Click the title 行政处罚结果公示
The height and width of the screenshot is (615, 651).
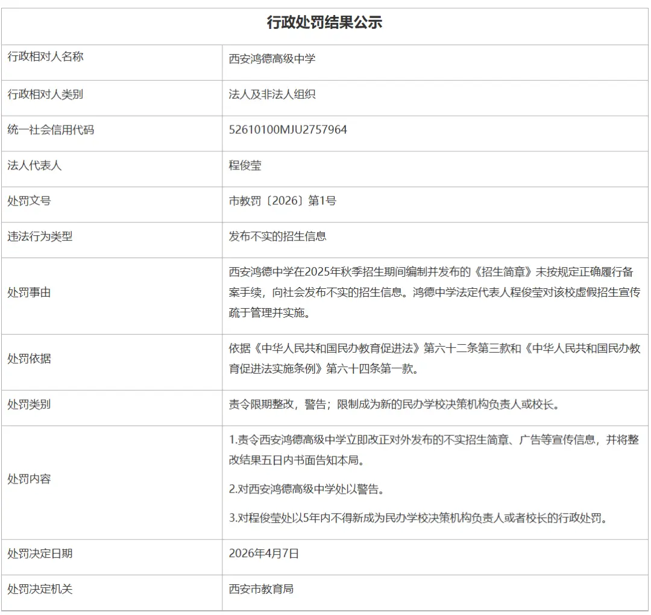click(x=324, y=22)
